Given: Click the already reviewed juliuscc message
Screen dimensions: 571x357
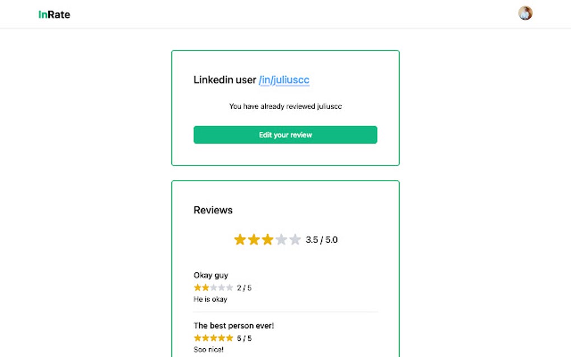Looking at the screenshot, I should (x=285, y=106).
